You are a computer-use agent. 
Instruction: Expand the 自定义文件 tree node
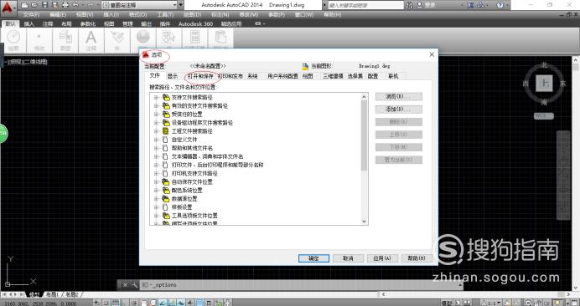click(156, 140)
